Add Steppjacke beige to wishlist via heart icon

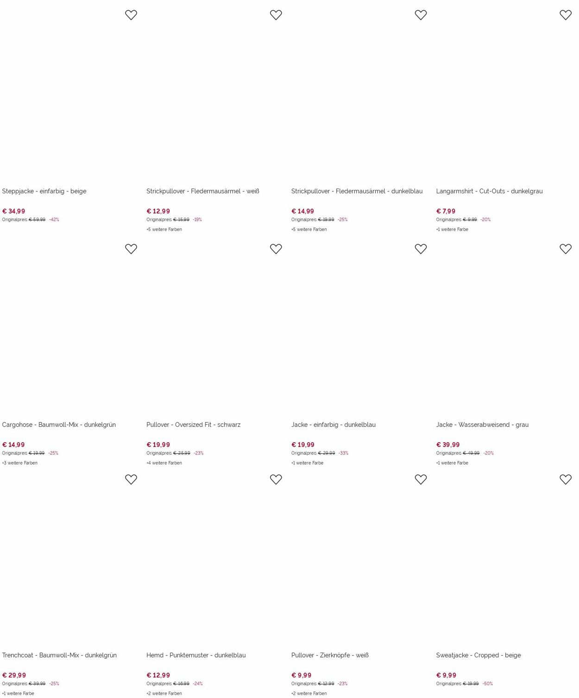click(x=131, y=15)
